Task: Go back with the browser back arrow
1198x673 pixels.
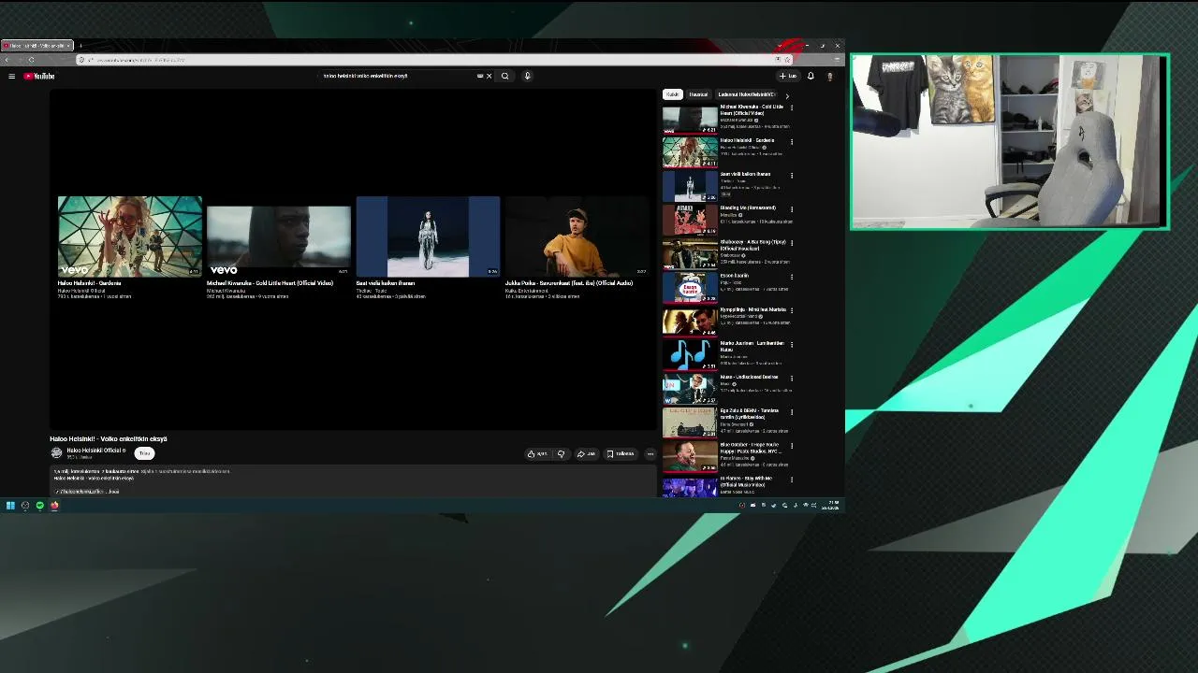Action: [x=7, y=60]
